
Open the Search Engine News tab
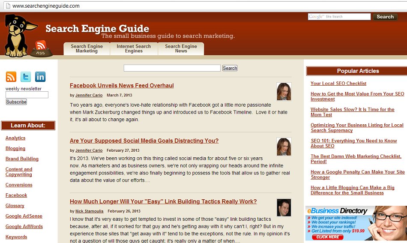point(181,48)
